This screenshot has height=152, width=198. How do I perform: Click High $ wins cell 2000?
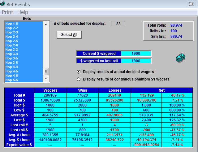pyautogui.click(x=83, y=105)
